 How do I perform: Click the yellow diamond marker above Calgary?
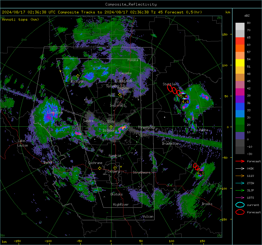(115, 168)
